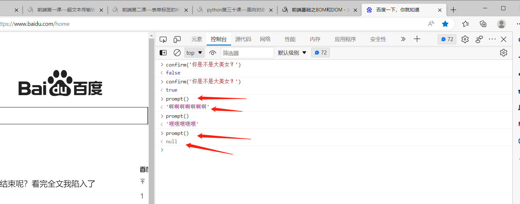Click the '啊啊啊啊啊啊啊' output string
This screenshot has width=520, height=204.
point(187,107)
